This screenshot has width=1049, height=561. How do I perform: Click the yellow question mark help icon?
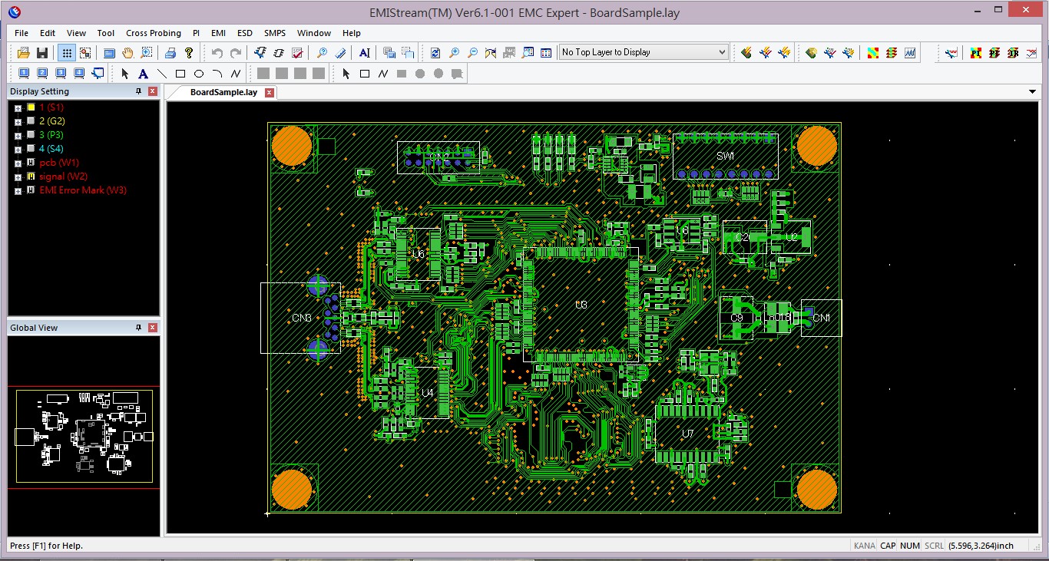click(189, 53)
